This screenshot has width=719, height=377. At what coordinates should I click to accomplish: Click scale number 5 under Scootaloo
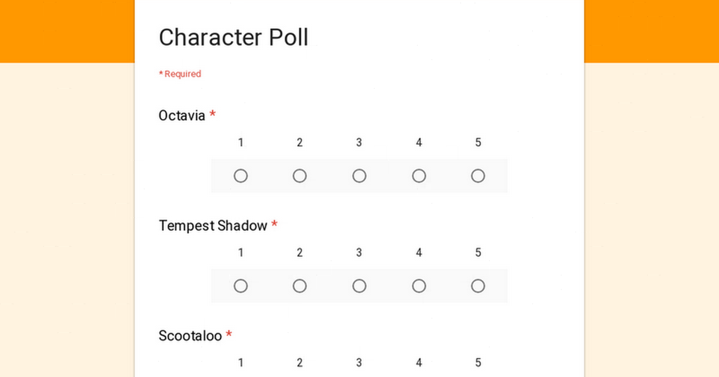[x=478, y=363]
